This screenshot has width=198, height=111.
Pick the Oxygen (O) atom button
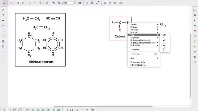(195, 31)
